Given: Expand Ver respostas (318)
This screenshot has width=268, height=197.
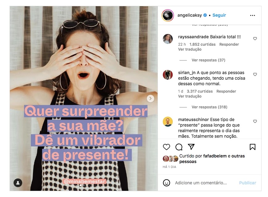Looking at the screenshot, I should point(209,107).
